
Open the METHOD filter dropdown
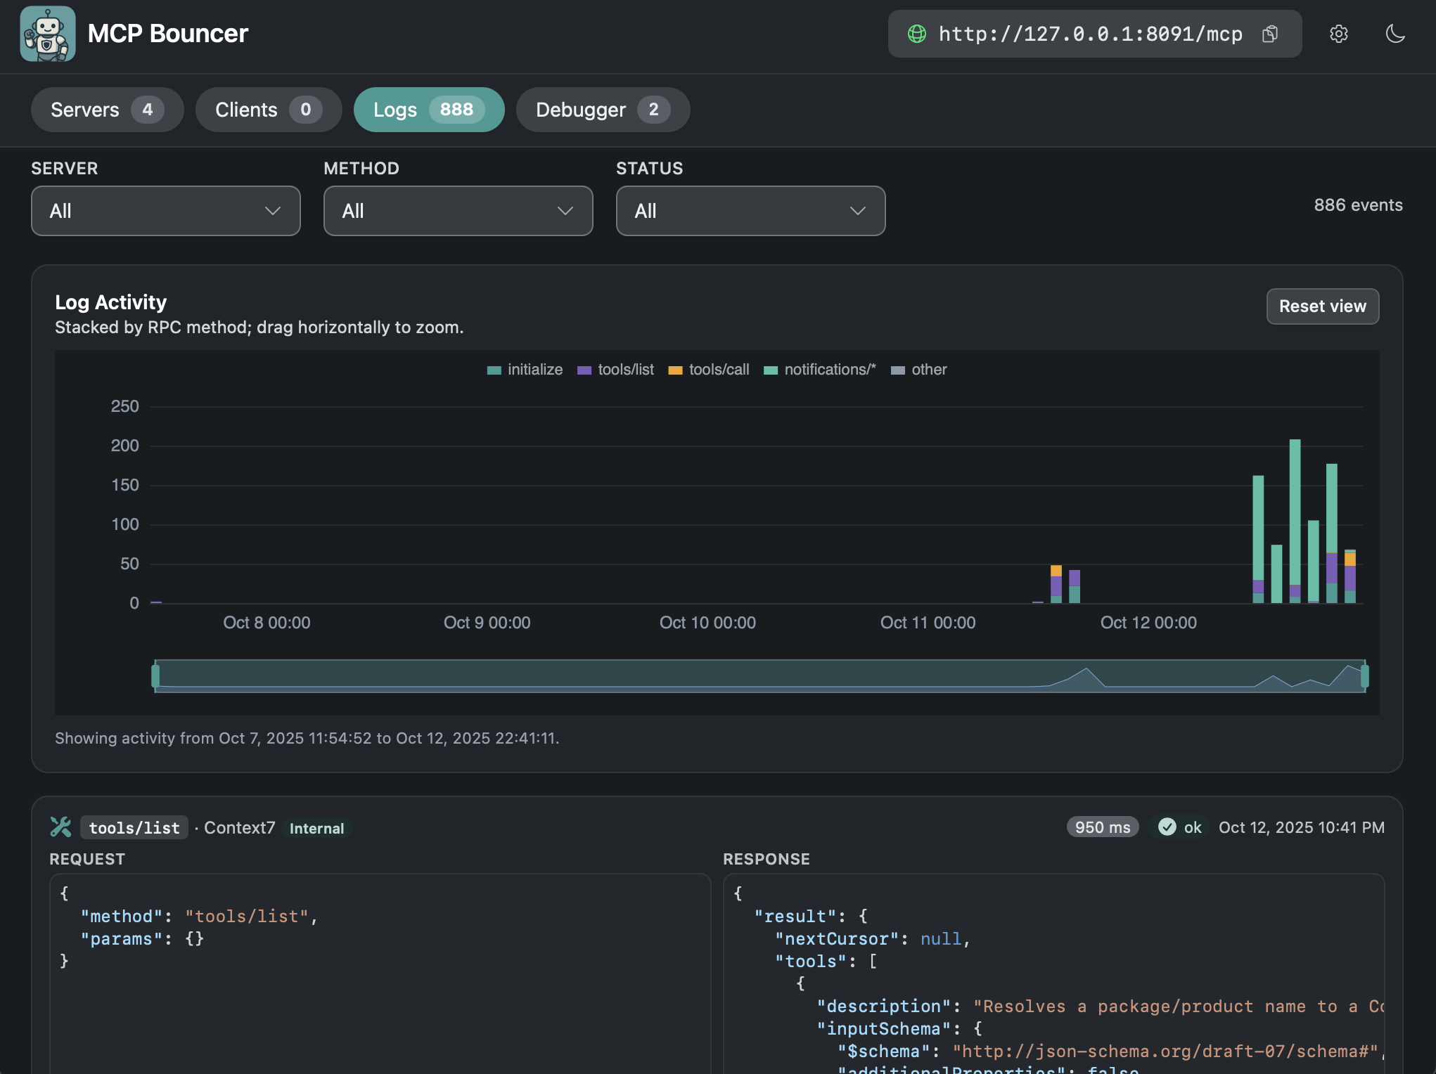[458, 211]
